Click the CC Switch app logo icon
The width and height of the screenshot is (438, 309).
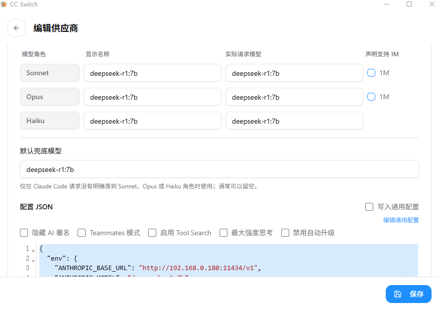pyautogui.click(x=3, y=4)
